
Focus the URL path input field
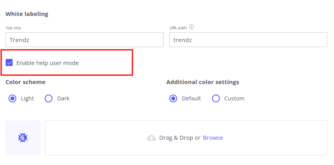[x=248, y=40]
